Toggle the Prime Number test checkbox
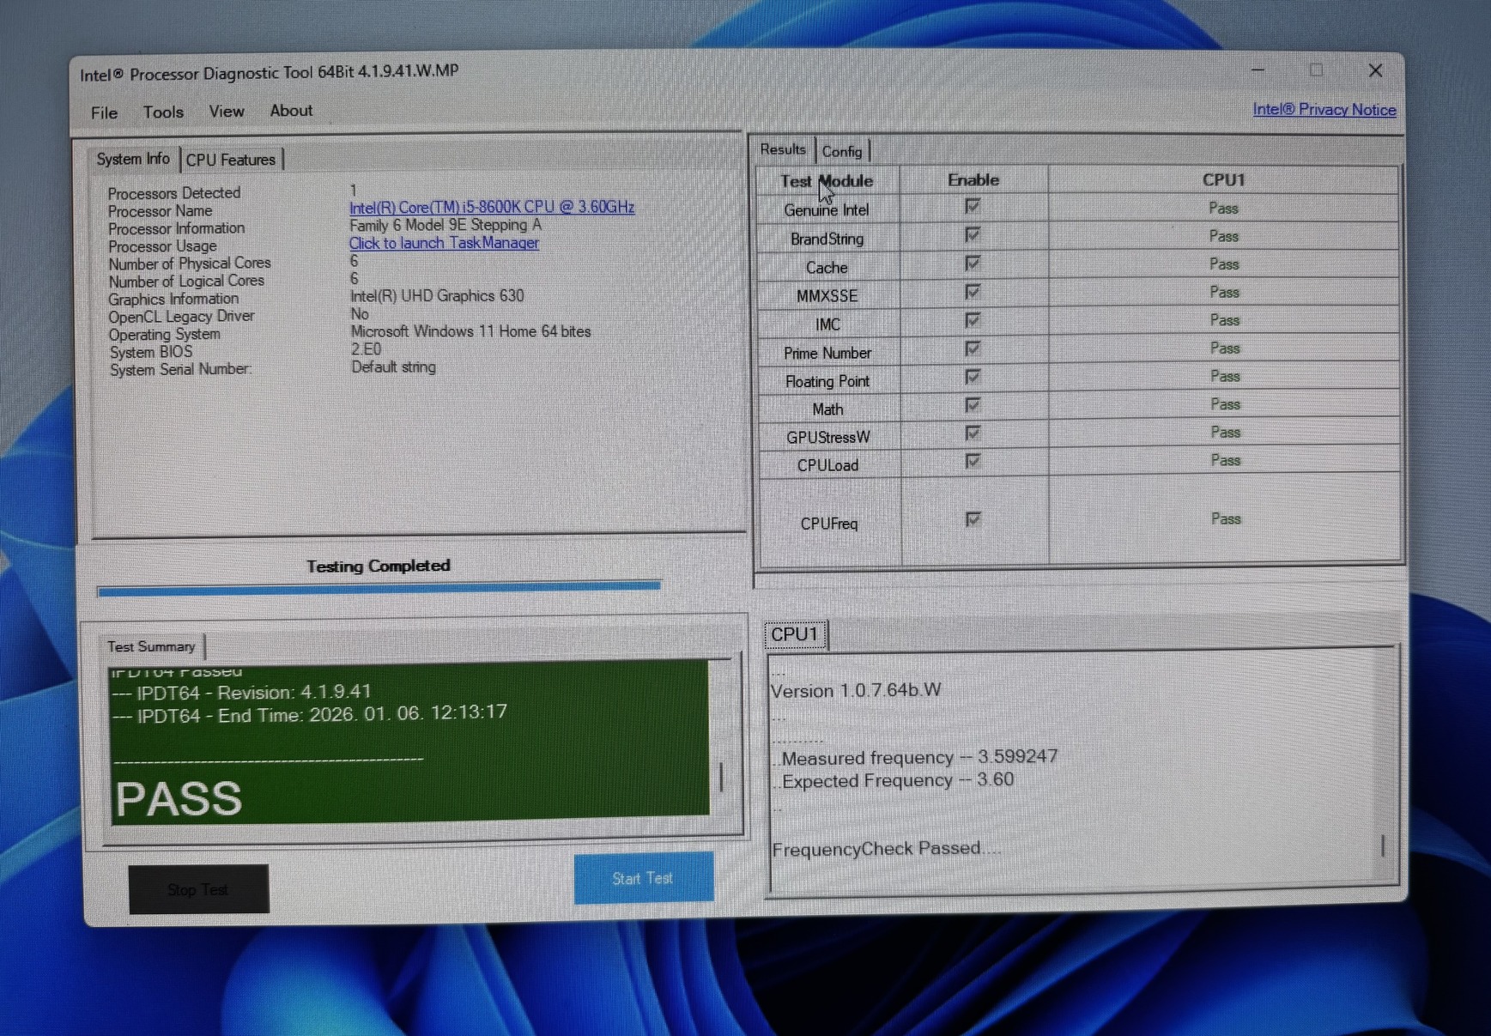The image size is (1491, 1036). (973, 348)
